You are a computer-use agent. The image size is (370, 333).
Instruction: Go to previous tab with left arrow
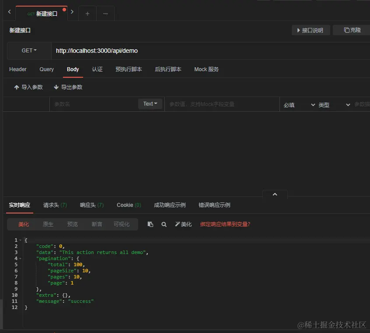point(10,11)
